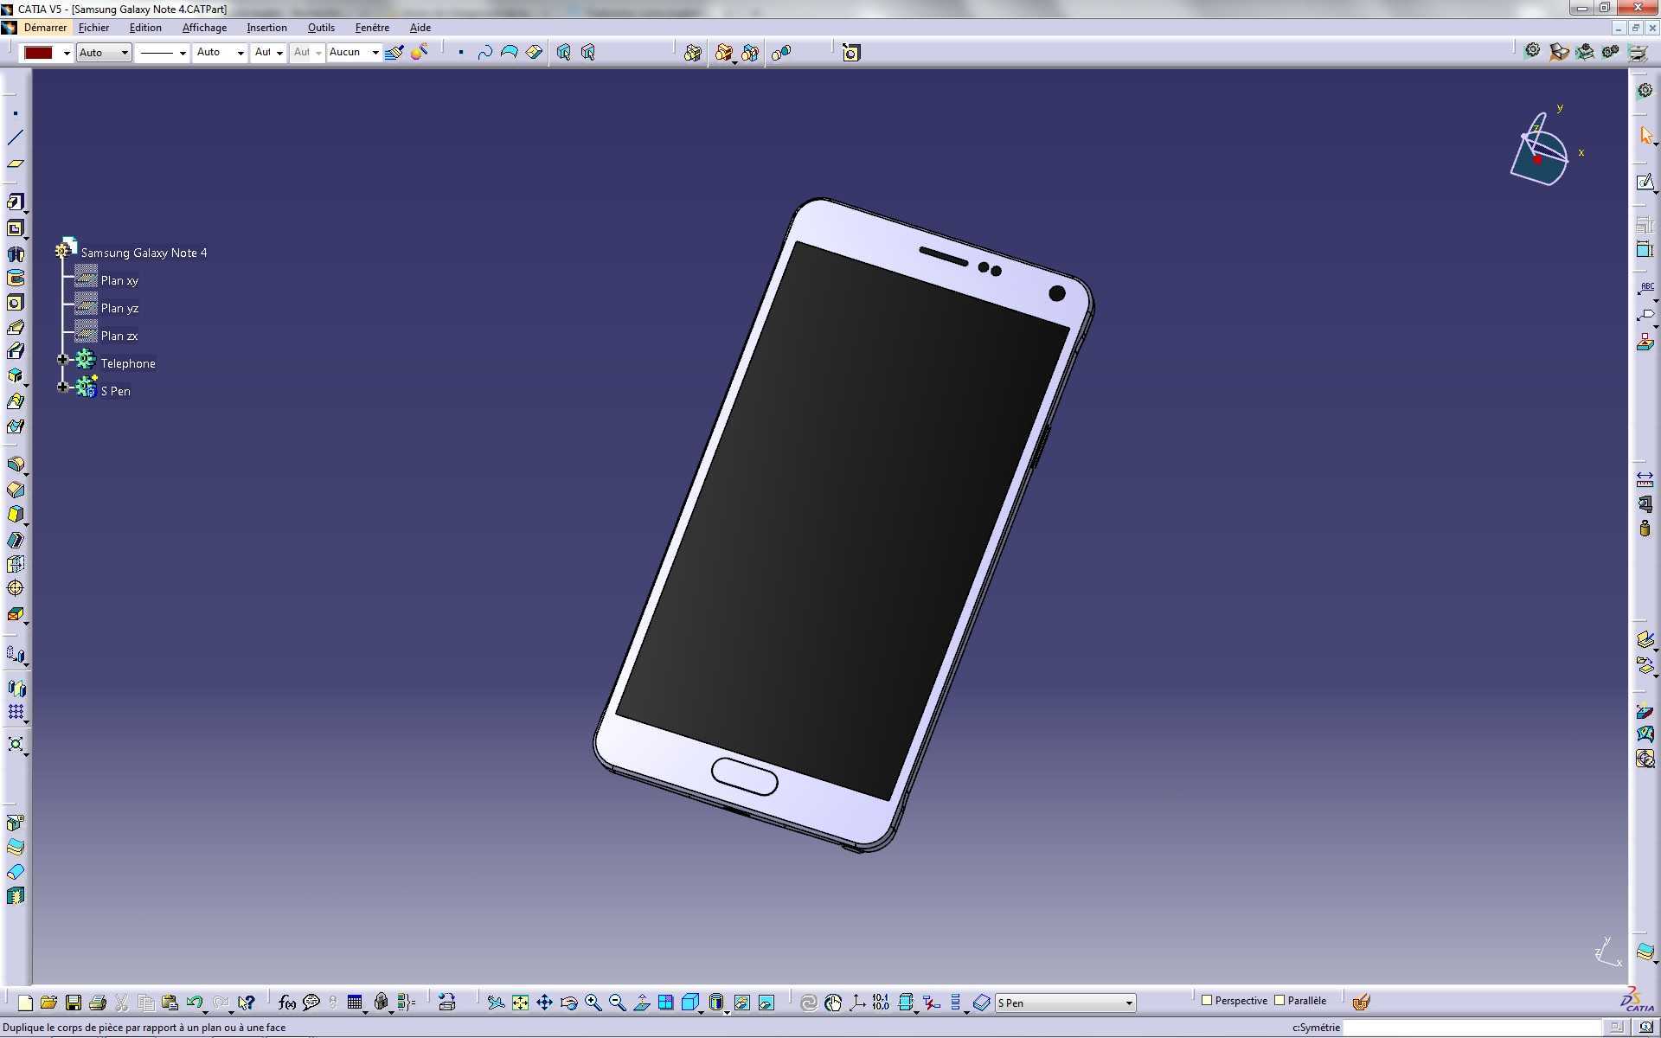The width and height of the screenshot is (1661, 1038).
Task: Select the Point tool in left toolbar
Action: [16, 113]
